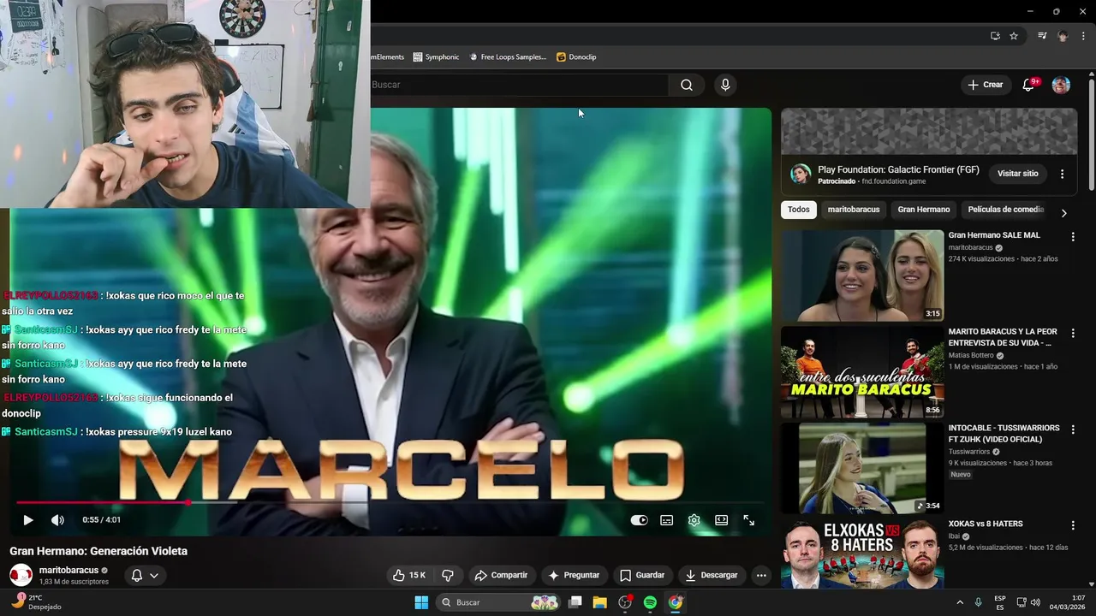Select the Gran Hermano filter chip
Screen dimensions: 1096x616
(923, 210)
